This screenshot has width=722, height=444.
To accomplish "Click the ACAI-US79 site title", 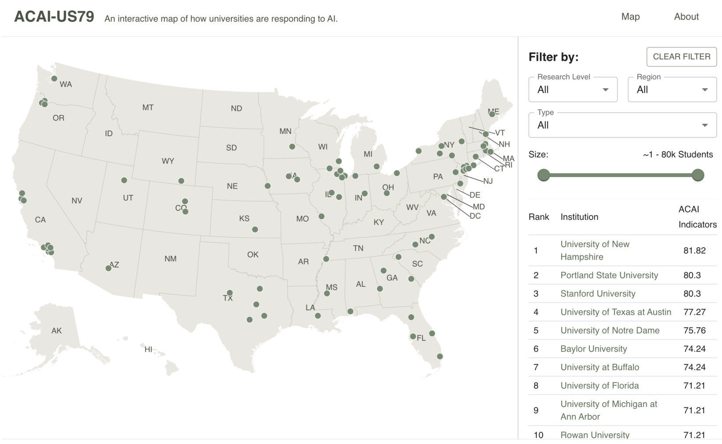I will [x=54, y=17].
